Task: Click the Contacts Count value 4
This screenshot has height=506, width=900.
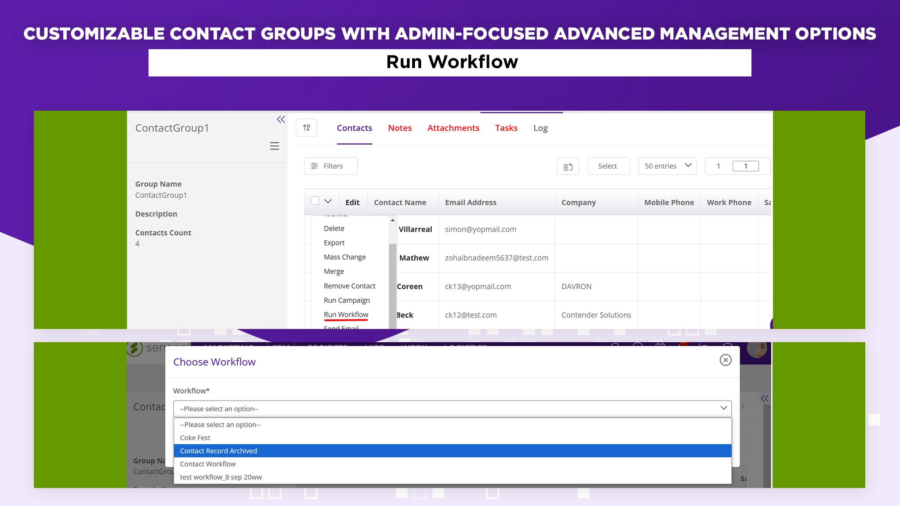Action: tap(137, 244)
